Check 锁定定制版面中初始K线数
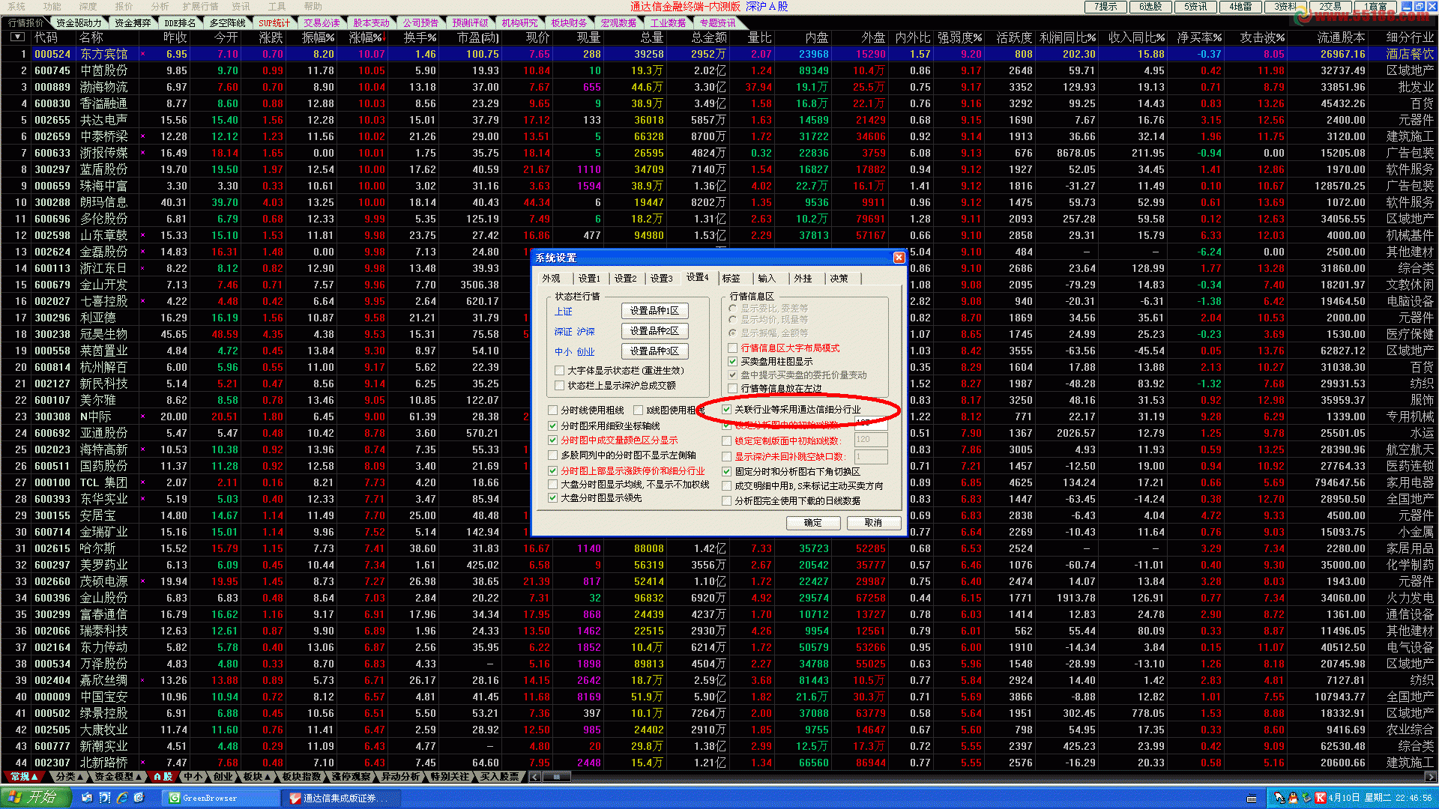The height and width of the screenshot is (809, 1439). click(x=727, y=440)
